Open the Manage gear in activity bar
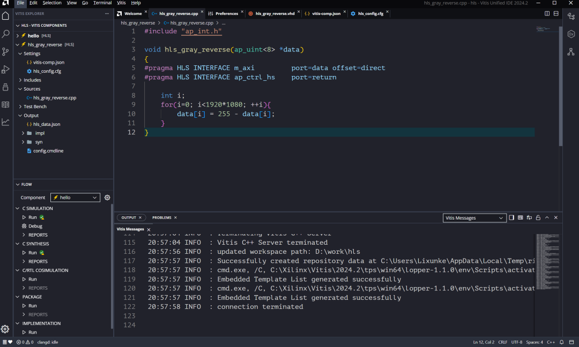 (x=5, y=329)
